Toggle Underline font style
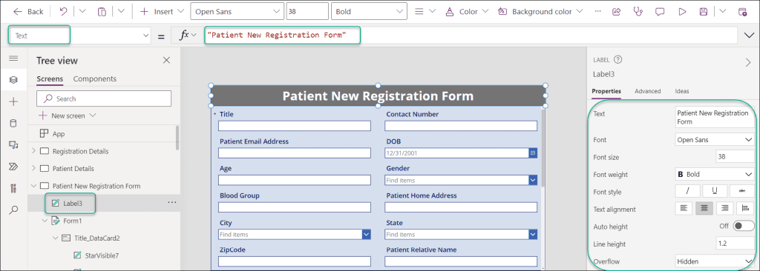 click(715, 192)
